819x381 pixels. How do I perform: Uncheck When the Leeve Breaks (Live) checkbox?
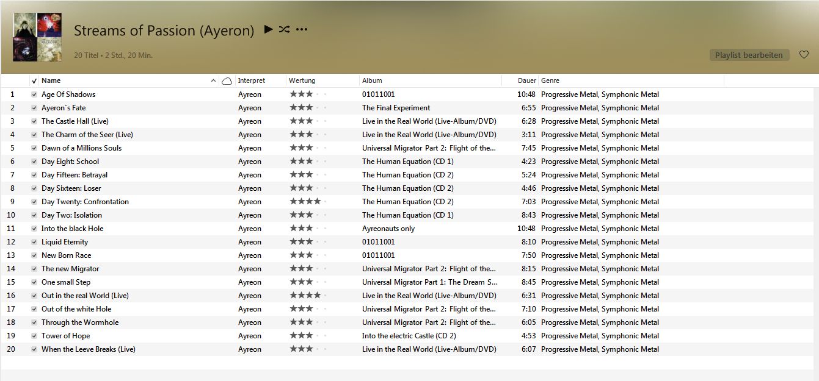[x=34, y=349]
